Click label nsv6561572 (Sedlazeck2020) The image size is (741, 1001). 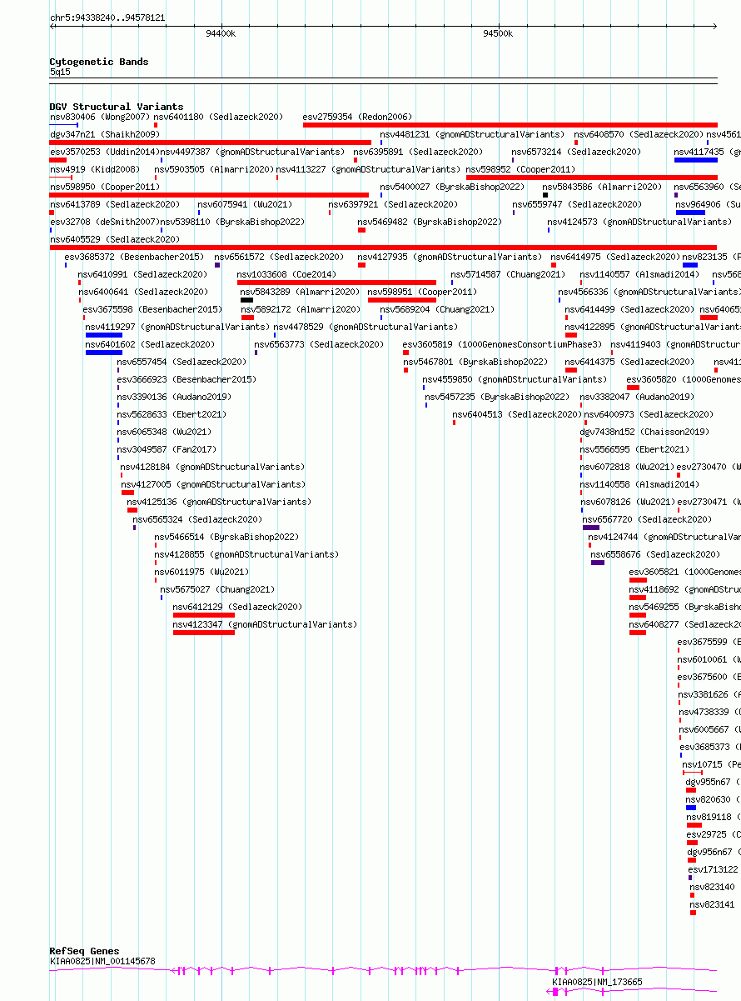pos(279,257)
